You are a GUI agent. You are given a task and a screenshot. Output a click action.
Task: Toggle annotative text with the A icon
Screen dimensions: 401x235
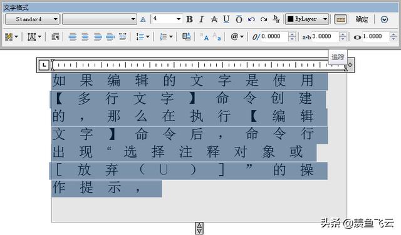tap(143, 19)
